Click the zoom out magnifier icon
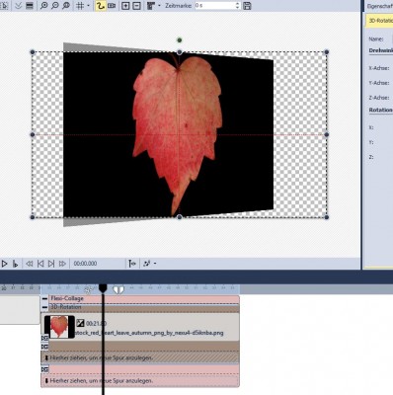This screenshot has height=395, width=393. pos(55,6)
